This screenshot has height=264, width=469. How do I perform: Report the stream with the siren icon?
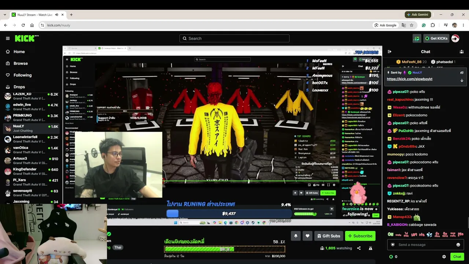point(370,248)
